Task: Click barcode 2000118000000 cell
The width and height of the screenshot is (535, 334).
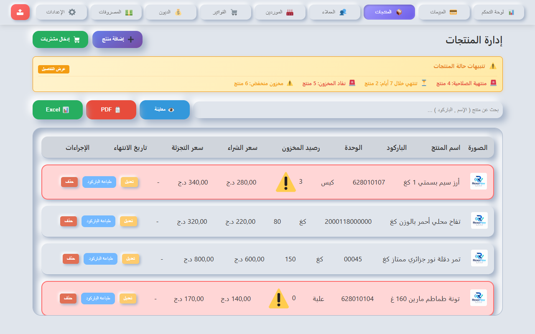Action: coord(348,221)
